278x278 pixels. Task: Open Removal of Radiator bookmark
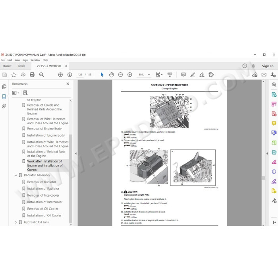click(42, 182)
